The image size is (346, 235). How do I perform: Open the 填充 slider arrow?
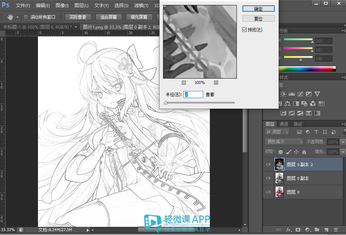[343, 152]
